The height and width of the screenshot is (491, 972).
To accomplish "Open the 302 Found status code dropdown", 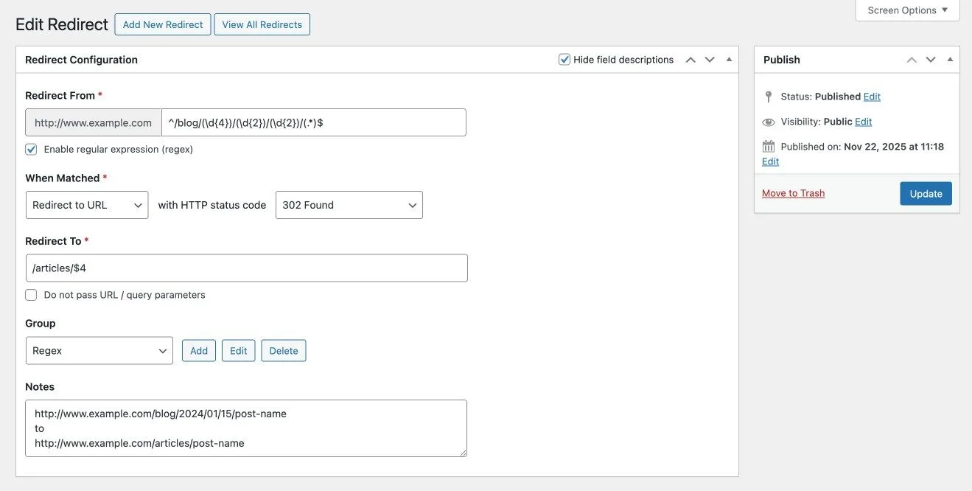I will click(x=349, y=205).
